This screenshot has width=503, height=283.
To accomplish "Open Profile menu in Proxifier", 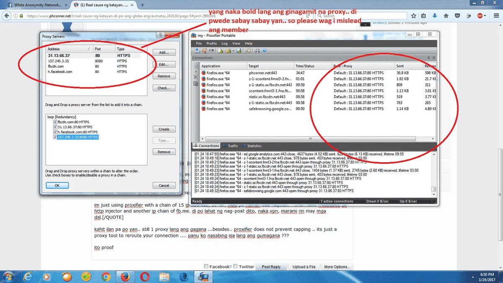I will point(212,44).
